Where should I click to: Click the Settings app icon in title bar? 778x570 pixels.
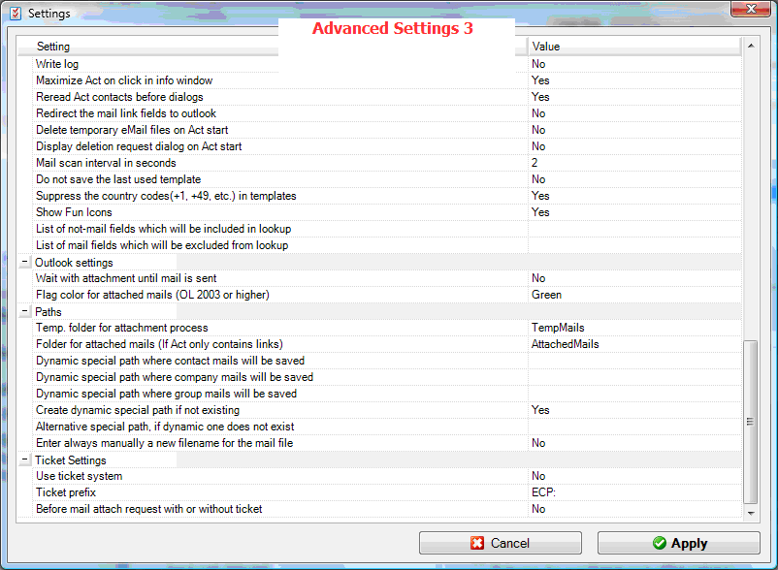coord(15,13)
